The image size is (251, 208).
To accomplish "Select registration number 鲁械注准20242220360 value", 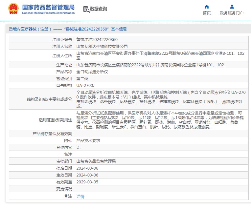I will [x=97, y=39].
